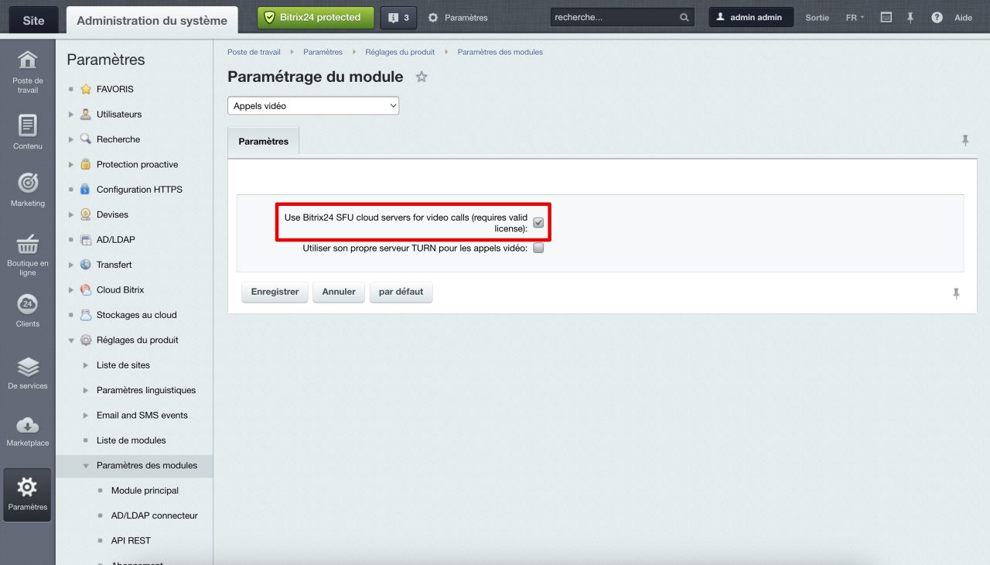Click the Stockages au cloud icon
This screenshot has height=565, width=990.
[86, 315]
